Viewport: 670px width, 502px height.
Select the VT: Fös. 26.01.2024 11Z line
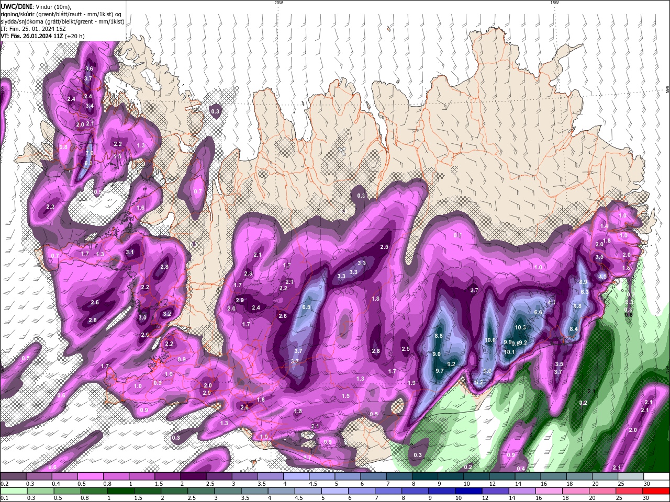point(42,36)
